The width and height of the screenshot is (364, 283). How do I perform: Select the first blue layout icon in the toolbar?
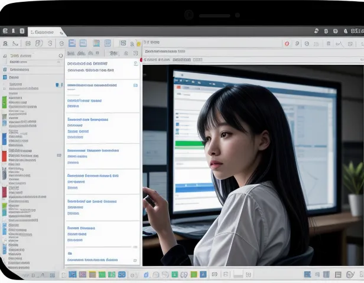click(71, 43)
